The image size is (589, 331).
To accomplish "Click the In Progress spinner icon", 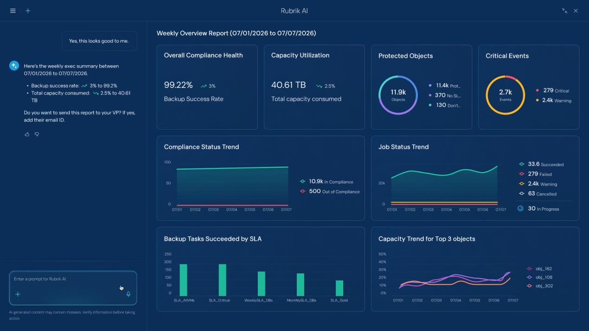I will pyautogui.click(x=520, y=209).
